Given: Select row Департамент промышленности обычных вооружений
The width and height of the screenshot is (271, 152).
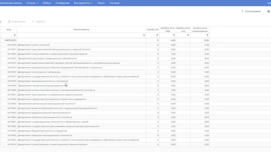Looking at the screenshot, I should [105, 68].
